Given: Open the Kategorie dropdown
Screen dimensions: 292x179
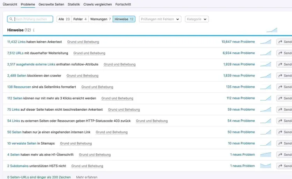Looking at the screenshot, I should 197,19.
